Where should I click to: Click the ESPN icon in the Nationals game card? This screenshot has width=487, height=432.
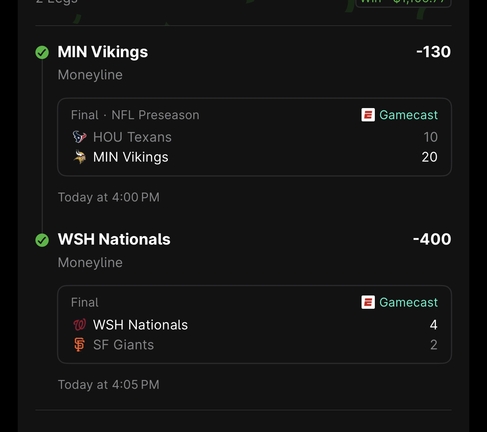(x=368, y=302)
